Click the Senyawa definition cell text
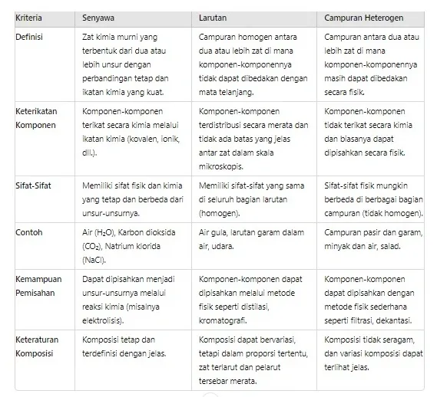Image resolution: width=437 pixels, height=397 pixels. click(125, 64)
